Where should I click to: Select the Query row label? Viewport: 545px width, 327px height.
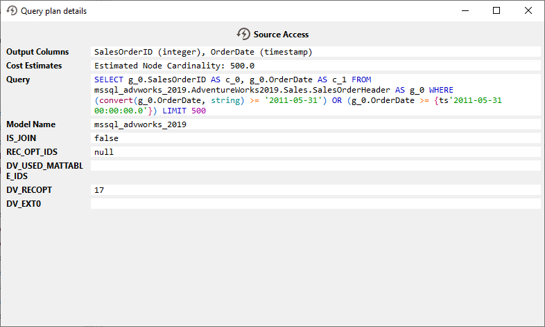[18, 80]
